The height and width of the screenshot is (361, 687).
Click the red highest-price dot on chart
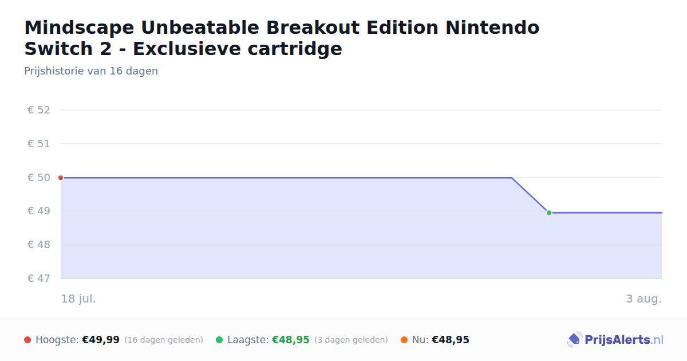click(61, 178)
